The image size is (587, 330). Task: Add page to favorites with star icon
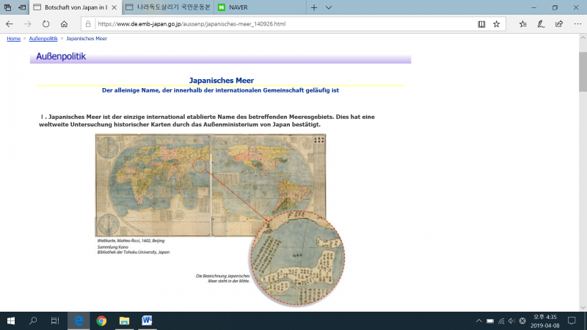click(x=497, y=23)
